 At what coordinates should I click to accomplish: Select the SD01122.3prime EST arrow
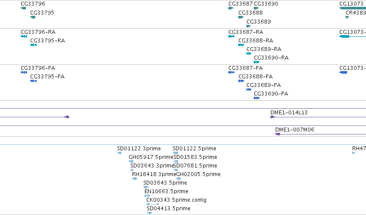pyautogui.click(x=119, y=153)
